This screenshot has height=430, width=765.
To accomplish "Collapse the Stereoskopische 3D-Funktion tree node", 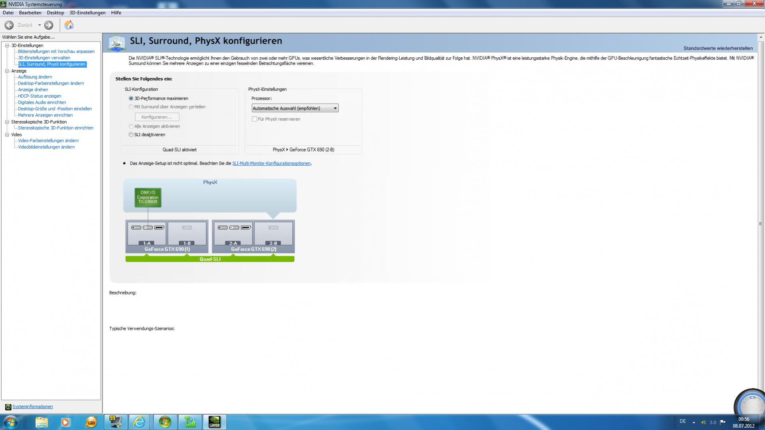I will (7, 122).
